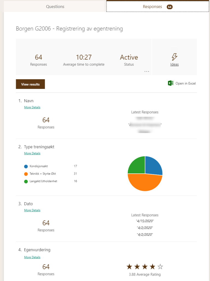210x281 pixels.
Task: Open the three-dots more options menu
Action: pyautogui.click(x=147, y=71)
